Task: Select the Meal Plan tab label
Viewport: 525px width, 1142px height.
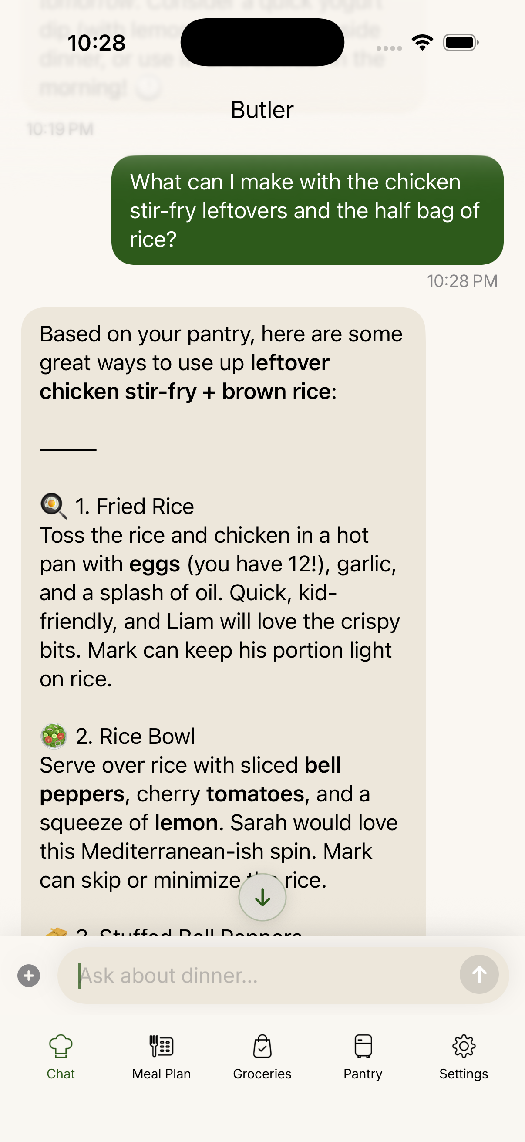Action: [x=161, y=1074]
